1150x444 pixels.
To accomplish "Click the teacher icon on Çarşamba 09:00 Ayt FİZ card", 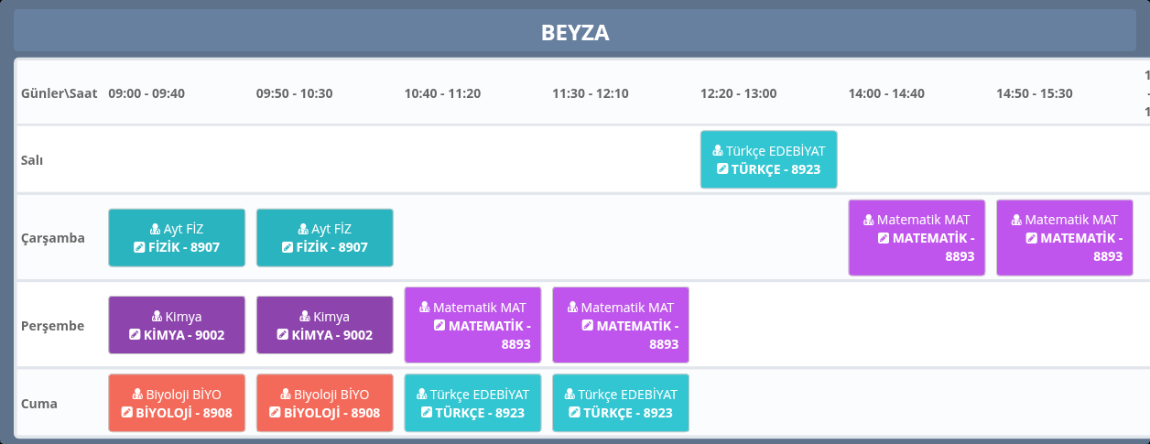I will pyautogui.click(x=156, y=229).
